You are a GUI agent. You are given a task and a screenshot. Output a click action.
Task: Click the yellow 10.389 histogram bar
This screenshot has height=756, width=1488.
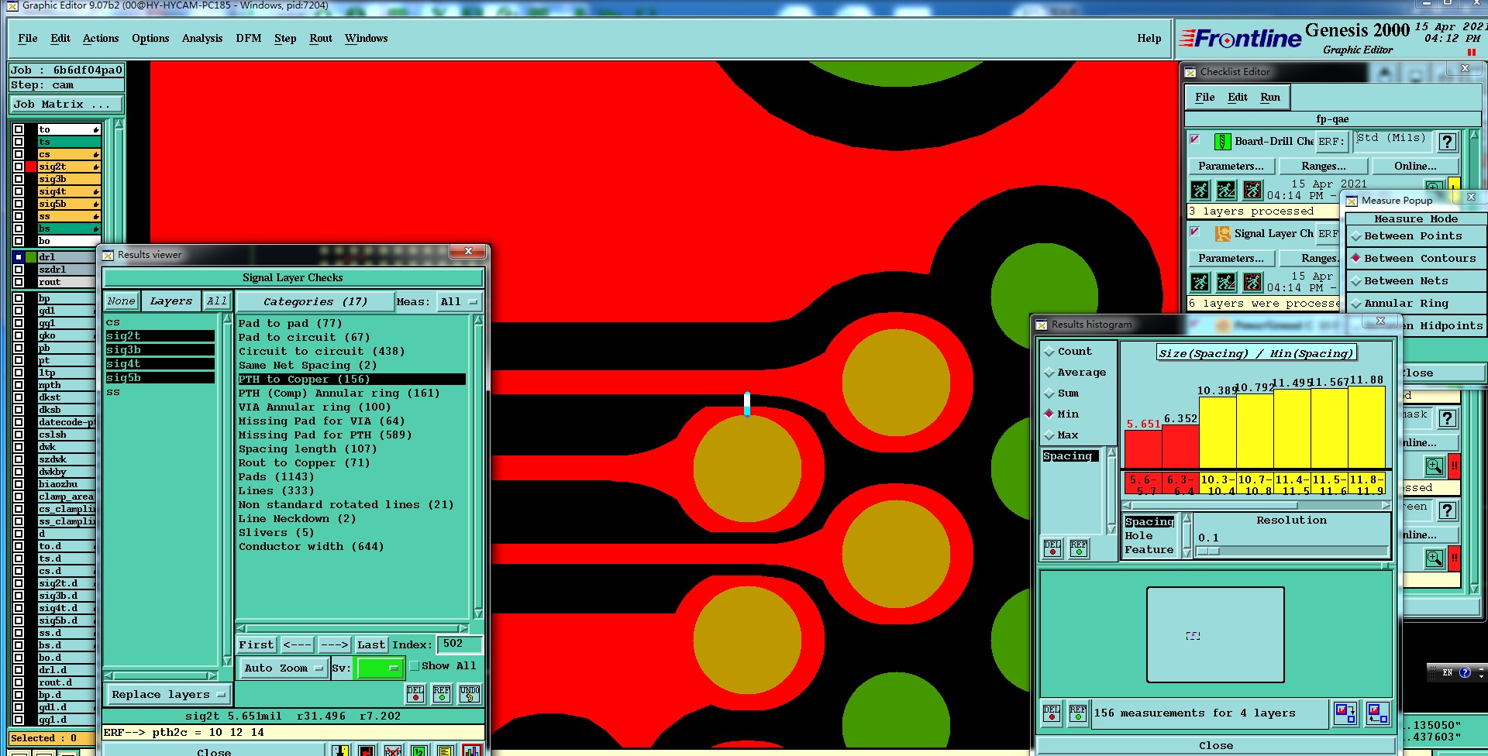(x=1218, y=432)
